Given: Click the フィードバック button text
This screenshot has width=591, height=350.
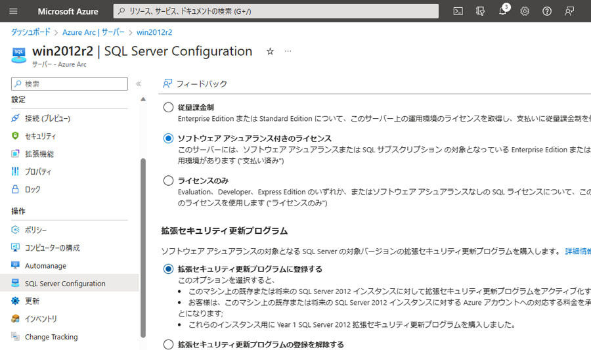Looking at the screenshot, I should click(x=202, y=83).
